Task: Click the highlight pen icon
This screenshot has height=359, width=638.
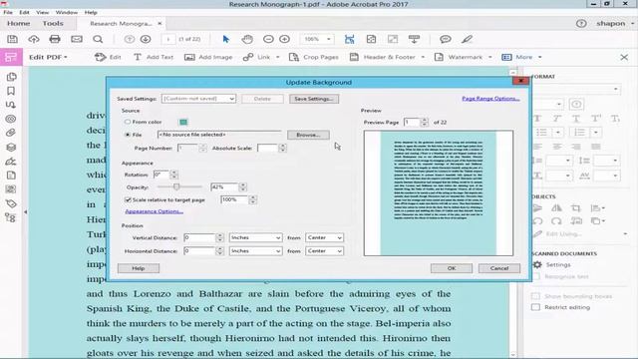Action: (x=467, y=39)
